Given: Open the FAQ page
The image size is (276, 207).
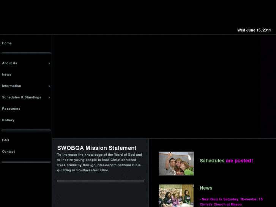Looking at the screenshot, I should (x=5, y=140).
